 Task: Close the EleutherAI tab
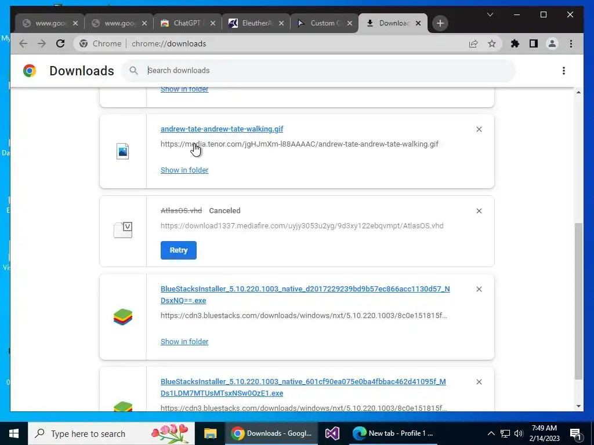281,23
